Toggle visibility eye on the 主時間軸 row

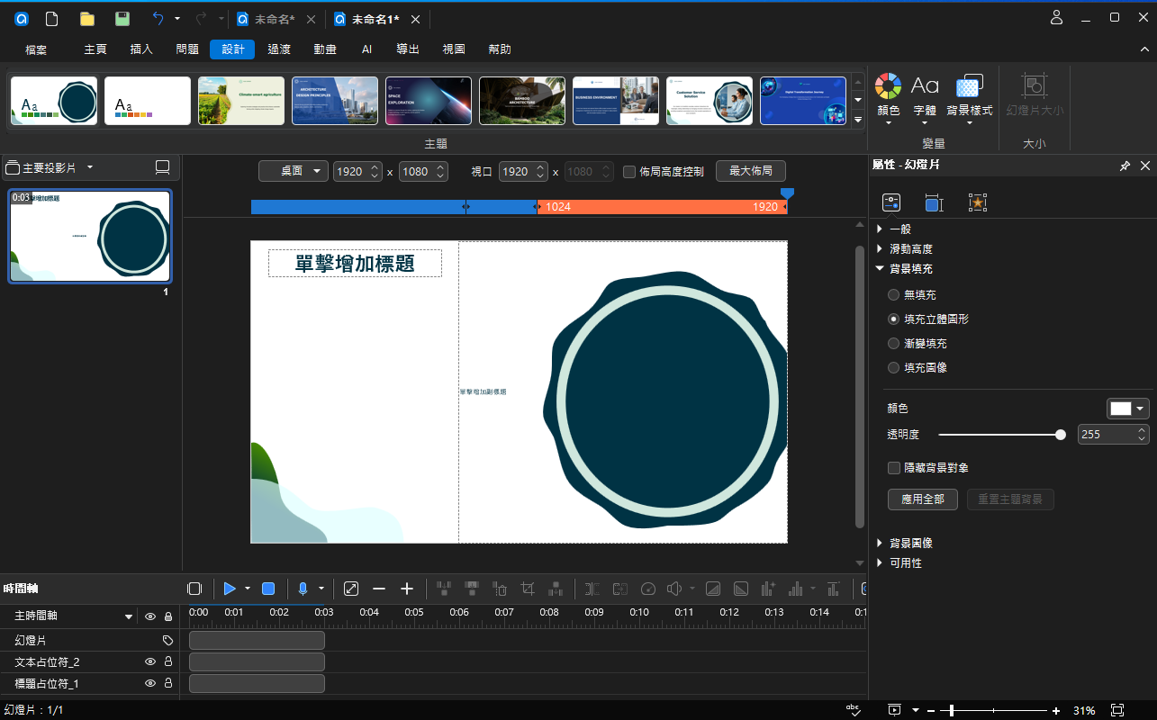(150, 616)
